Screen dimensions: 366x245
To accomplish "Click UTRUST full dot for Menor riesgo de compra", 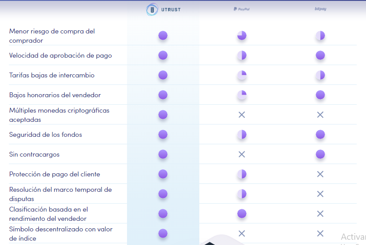I will click(163, 35).
